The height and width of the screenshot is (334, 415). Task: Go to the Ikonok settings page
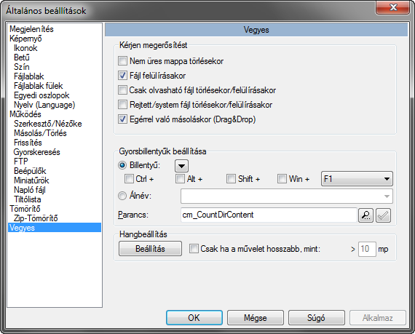pos(25,48)
